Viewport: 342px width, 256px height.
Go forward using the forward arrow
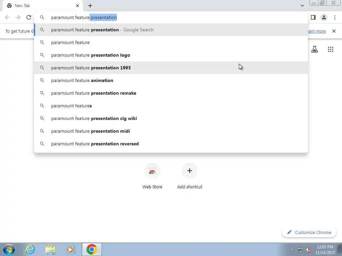(18, 17)
